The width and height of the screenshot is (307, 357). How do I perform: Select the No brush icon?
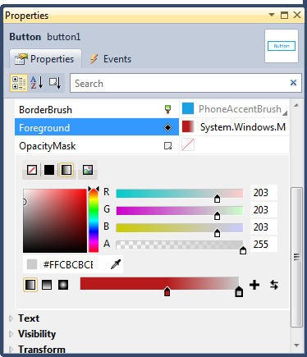pyautogui.click(x=32, y=170)
